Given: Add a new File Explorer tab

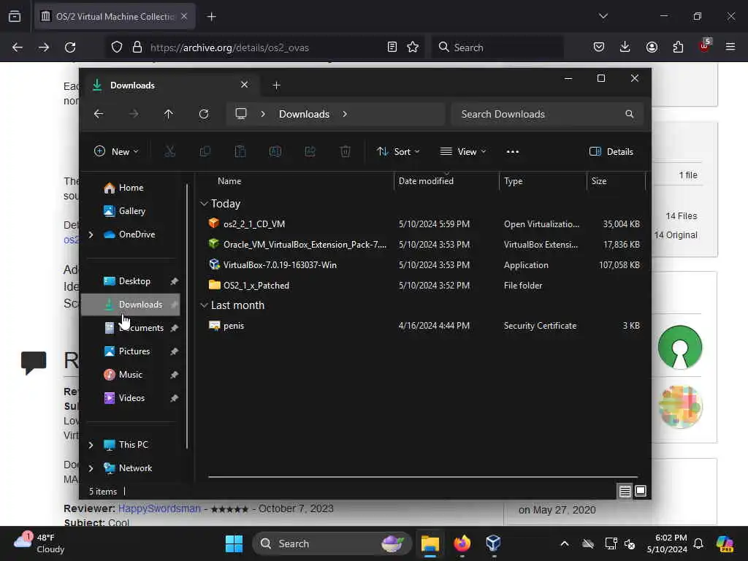Looking at the screenshot, I should [x=276, y=85].
